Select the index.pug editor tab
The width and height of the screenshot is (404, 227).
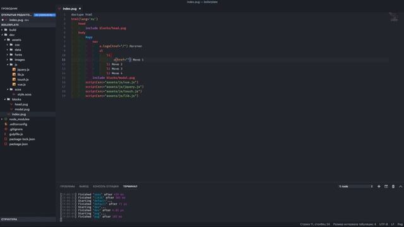pos(69,8)
